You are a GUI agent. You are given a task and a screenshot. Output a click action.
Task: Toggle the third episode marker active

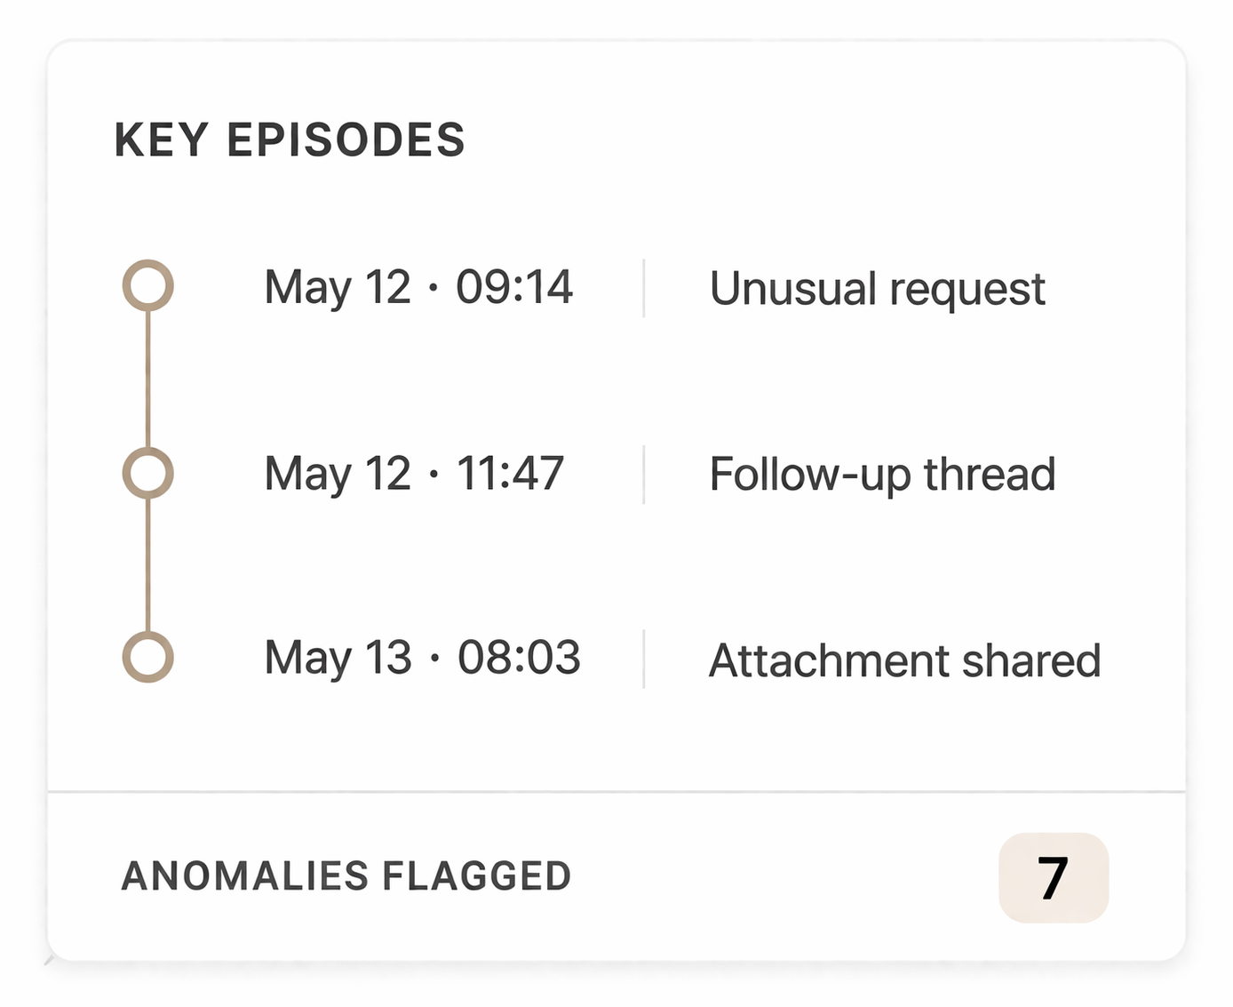(149, 659)
